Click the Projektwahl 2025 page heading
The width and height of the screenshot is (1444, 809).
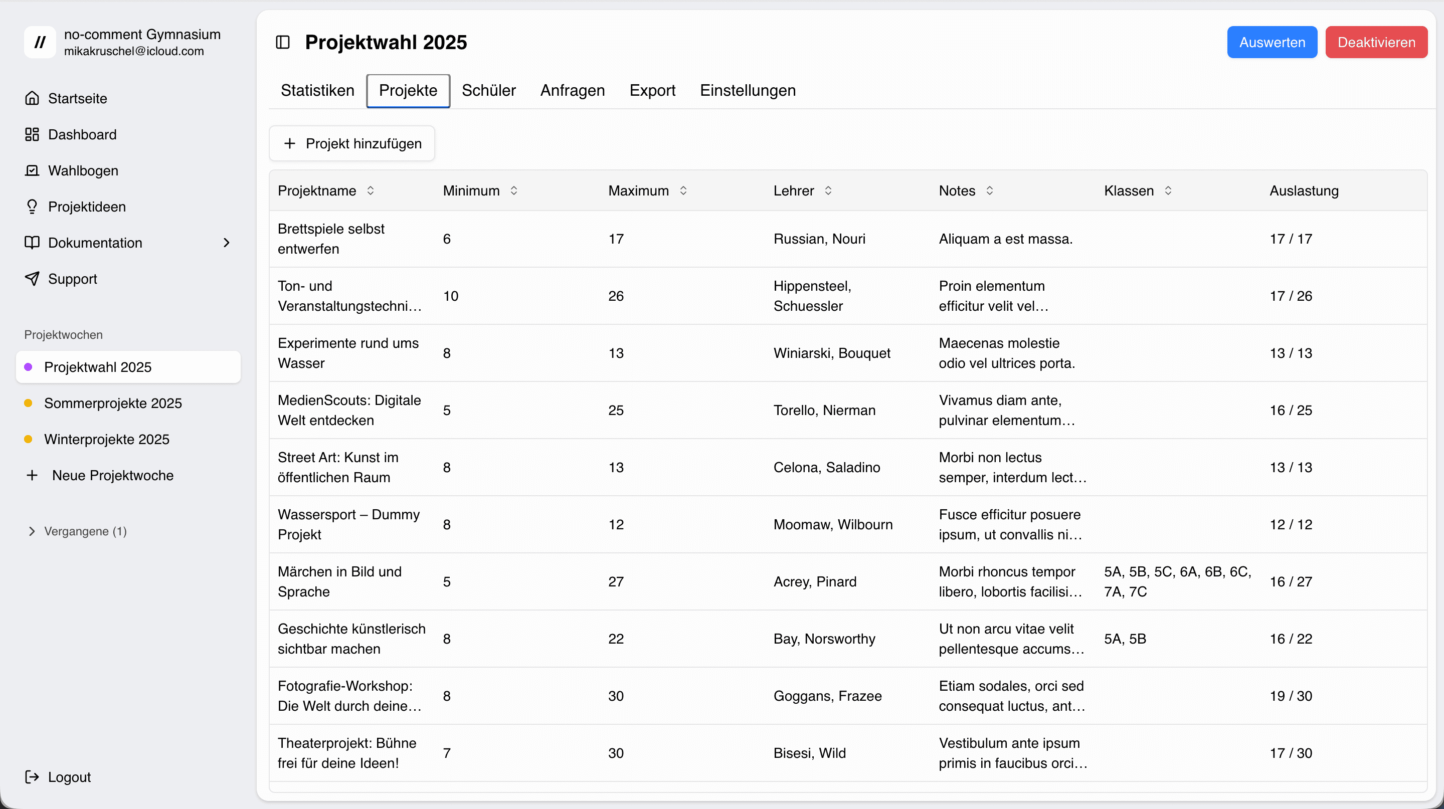click(386, 42)
